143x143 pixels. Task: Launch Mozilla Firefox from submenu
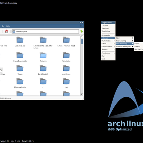point(138,49)
